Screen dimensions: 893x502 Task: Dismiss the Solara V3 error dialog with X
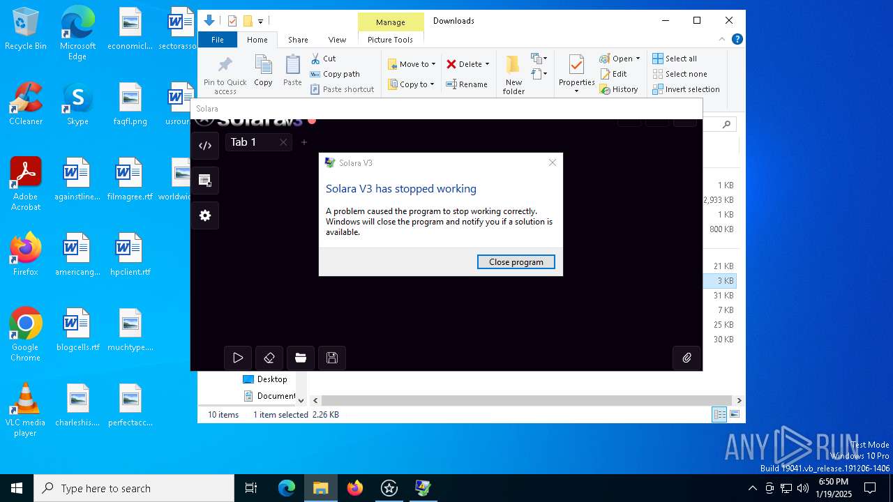tap(553, 162)
